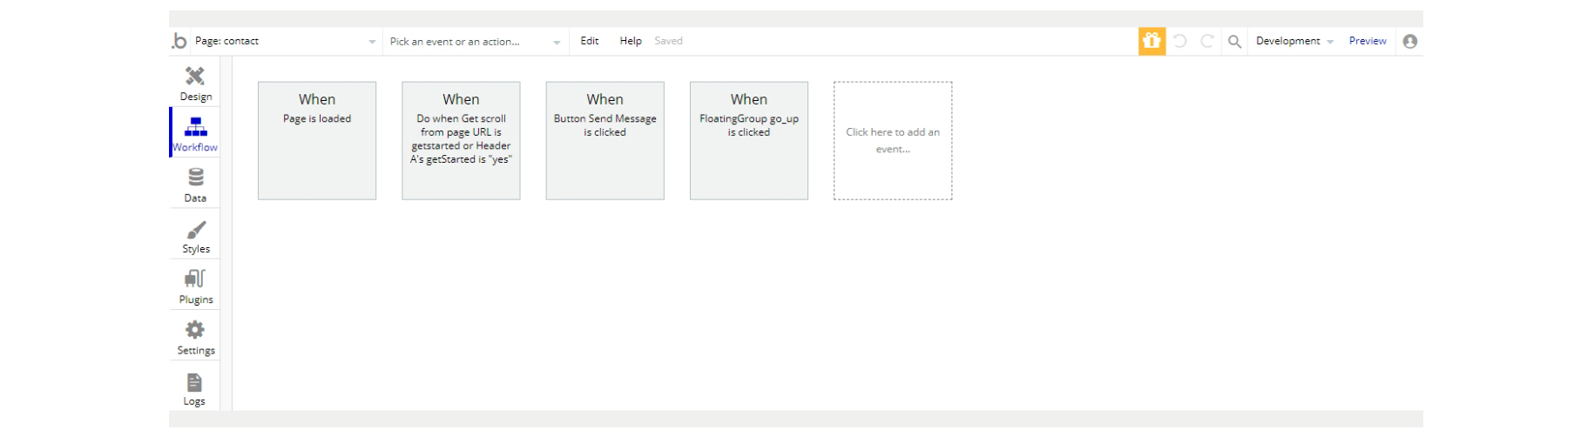Screen dimensions: 1594x437
Task: Click the Bubble logo icon
Action: pyautogui.click(x=179, y=41)
